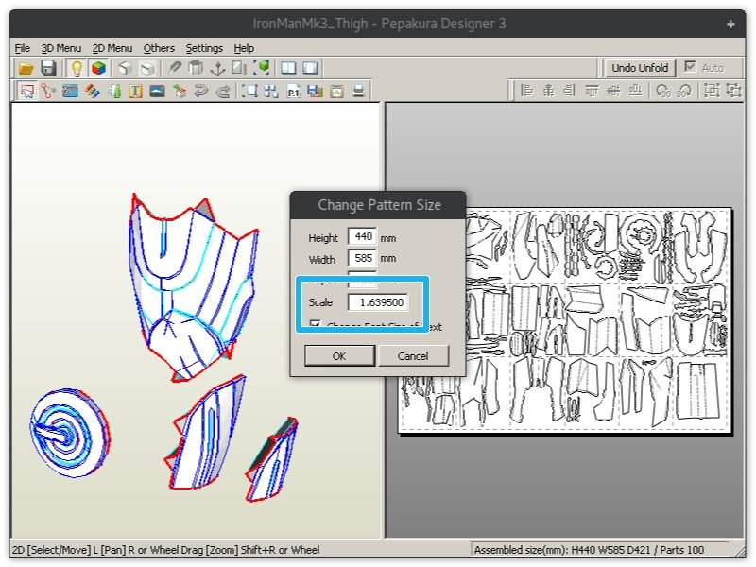The image size is (756, 567).
Task: Click the Height input field
Action: pyautogui.click(x=362, y=237)
